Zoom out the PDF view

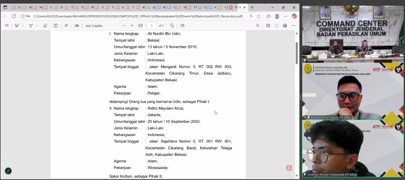point(124,26)
